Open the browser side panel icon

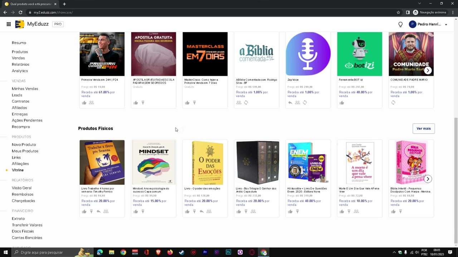[408, 12]
